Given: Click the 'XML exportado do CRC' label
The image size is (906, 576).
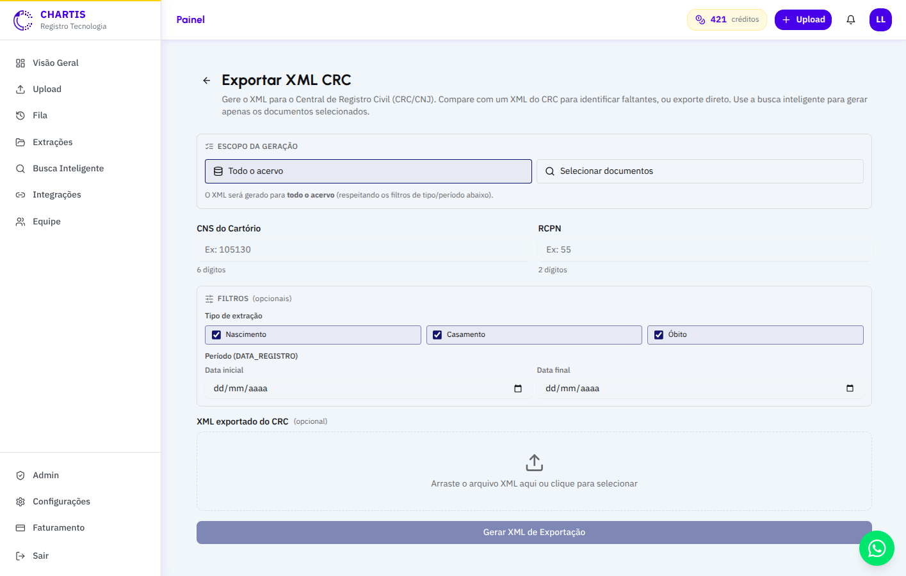Looking at the screenshot, I should (x=243, y=422).
